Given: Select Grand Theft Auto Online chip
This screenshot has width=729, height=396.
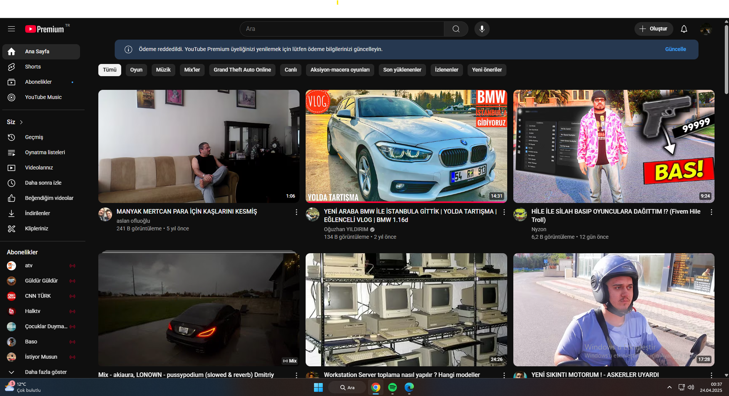Looking at the screenshot, I should [242, 70].
